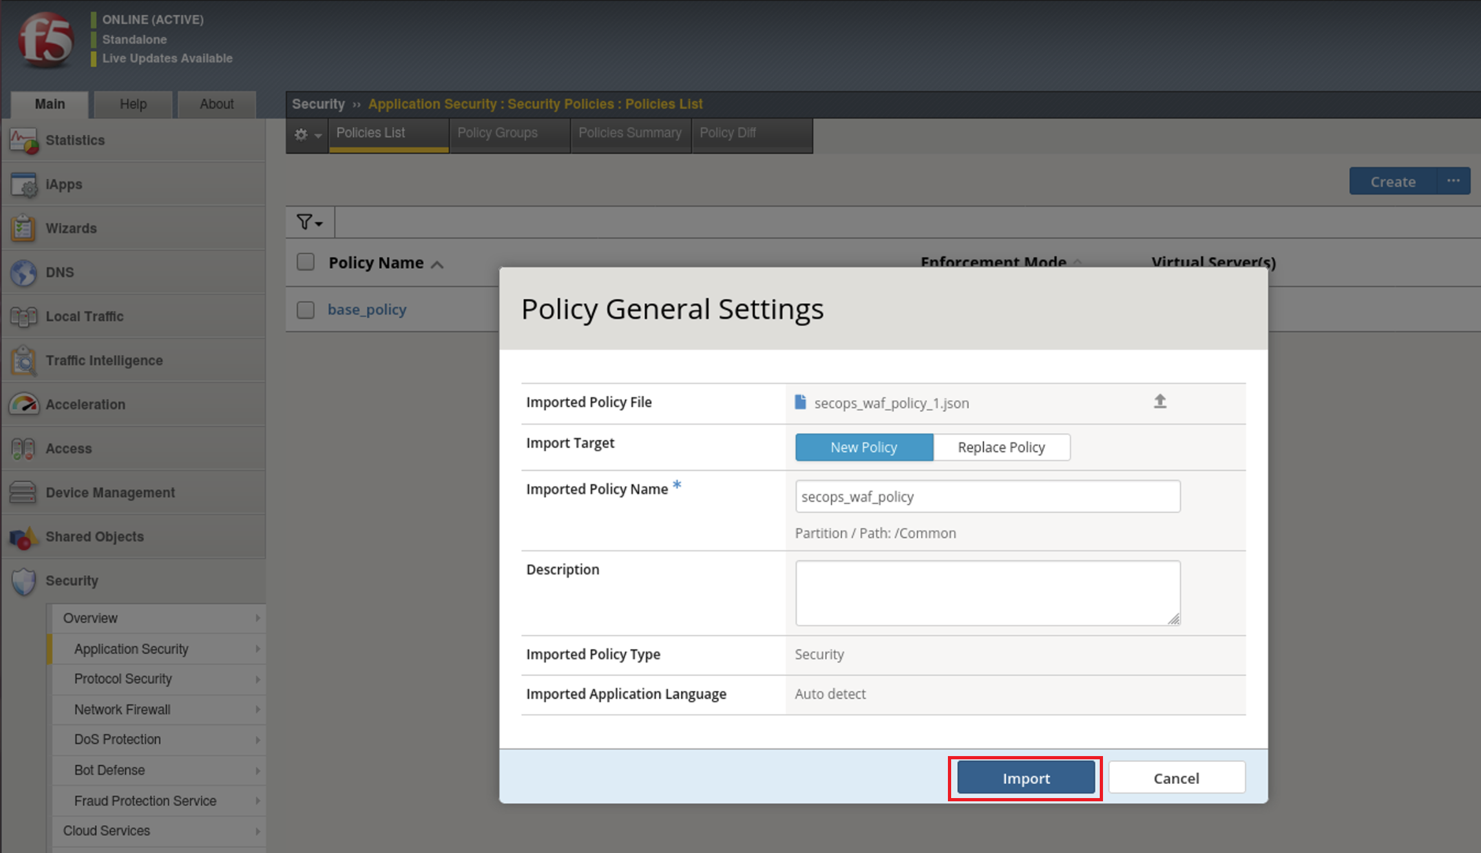Click the Enforcement Mode column header
1481x853 pixels.
tap(993, 262)
